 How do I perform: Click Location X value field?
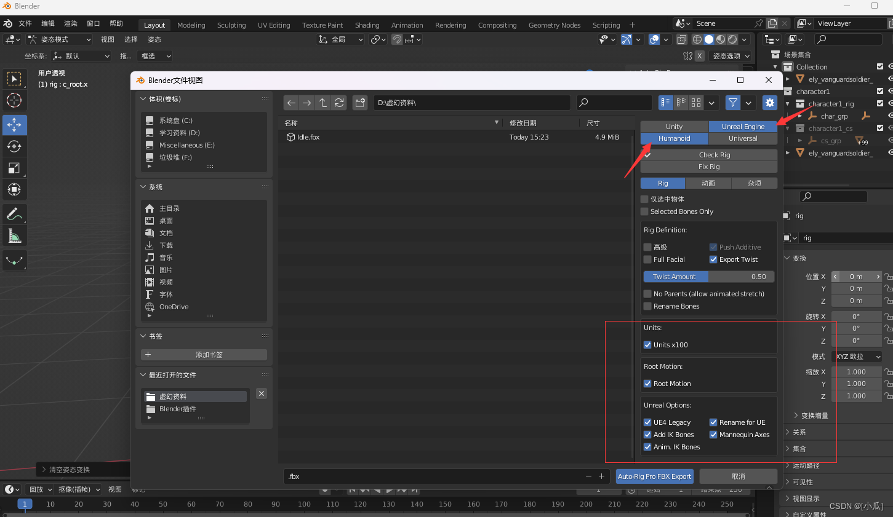coord(857,277)
